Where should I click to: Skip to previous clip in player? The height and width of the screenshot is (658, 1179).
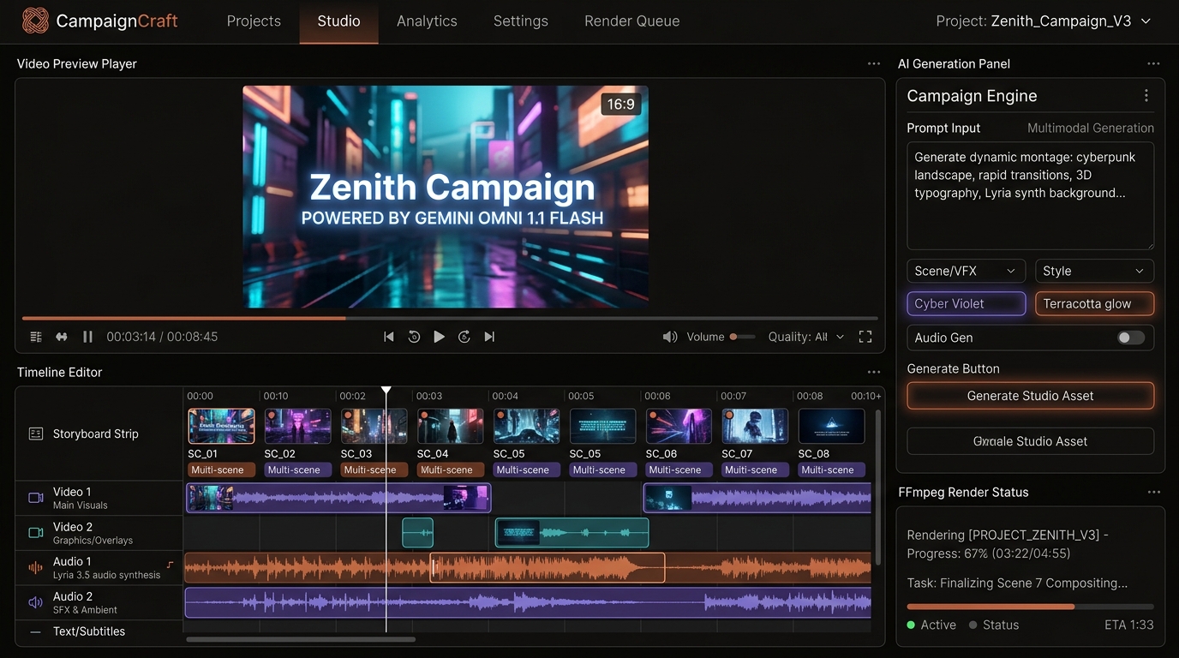tap(389, 337)
